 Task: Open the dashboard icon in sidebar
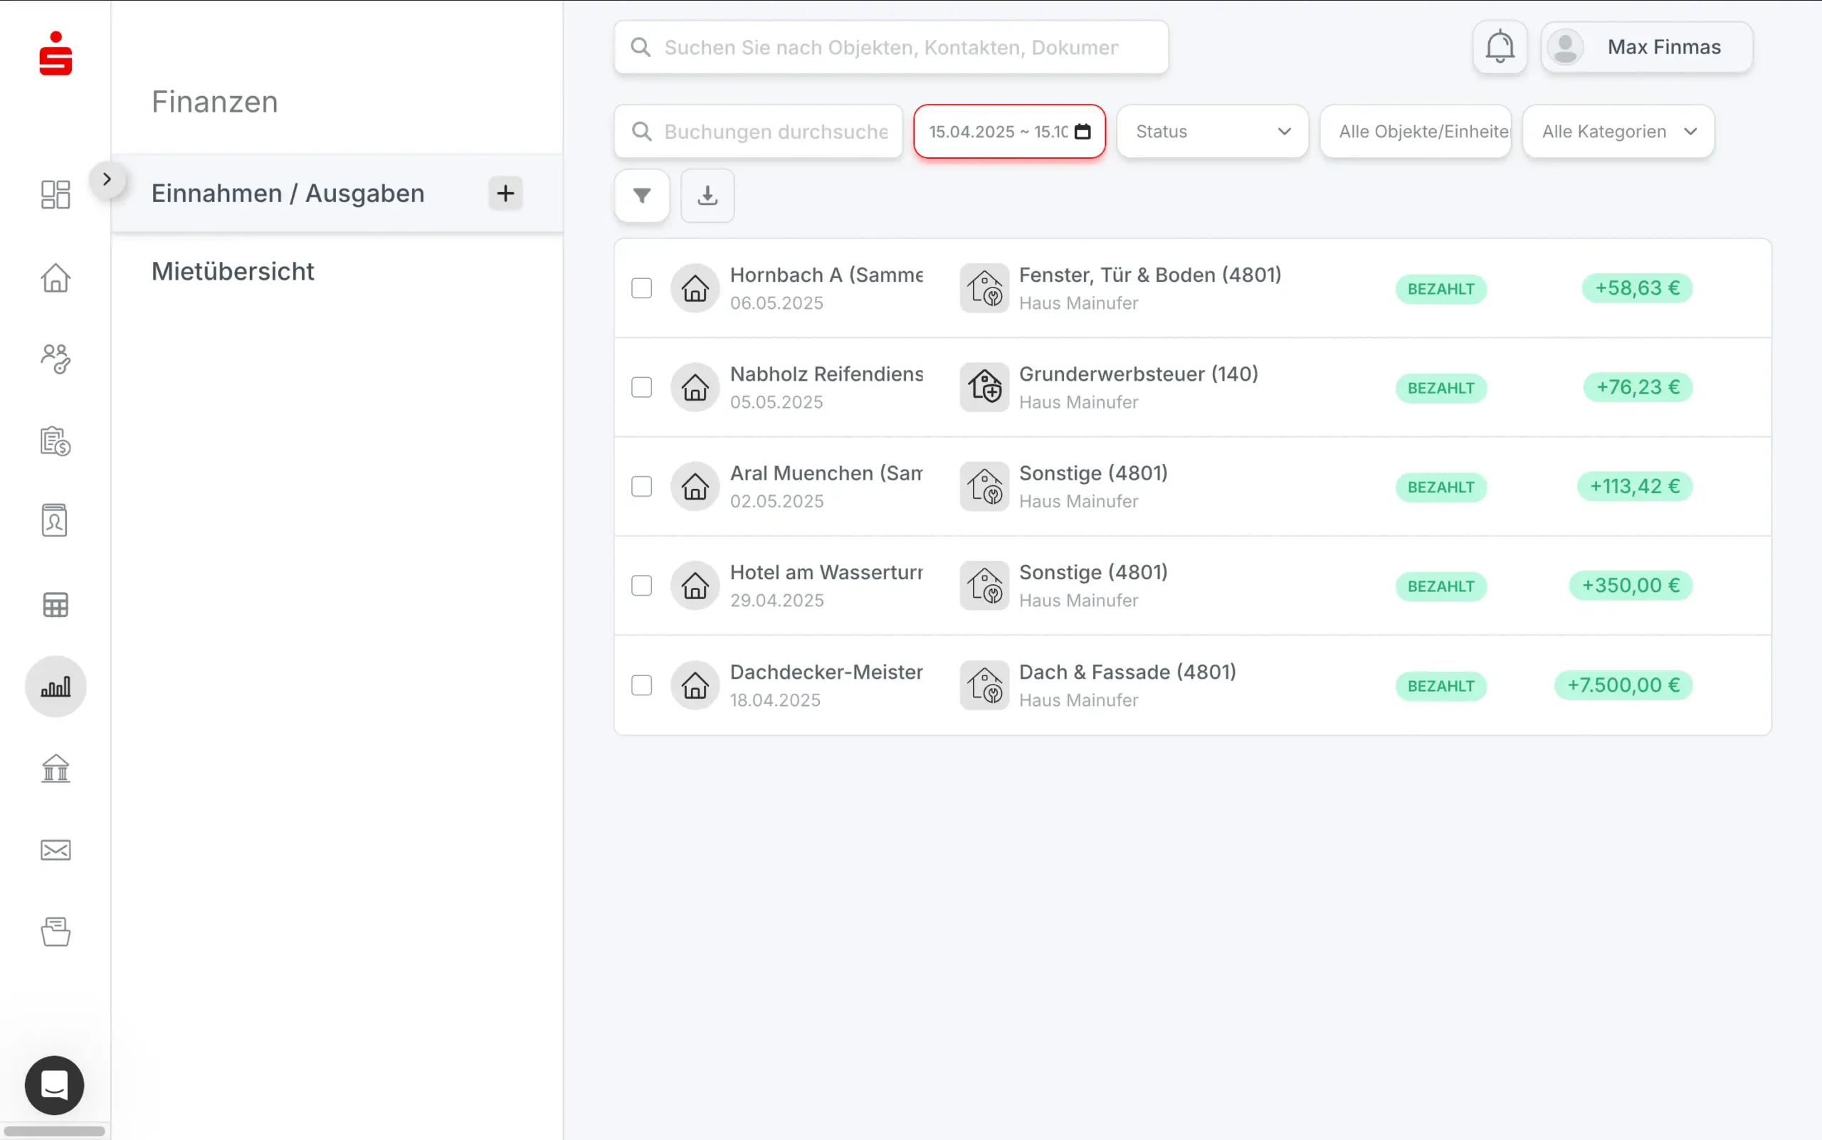[55, 194]
